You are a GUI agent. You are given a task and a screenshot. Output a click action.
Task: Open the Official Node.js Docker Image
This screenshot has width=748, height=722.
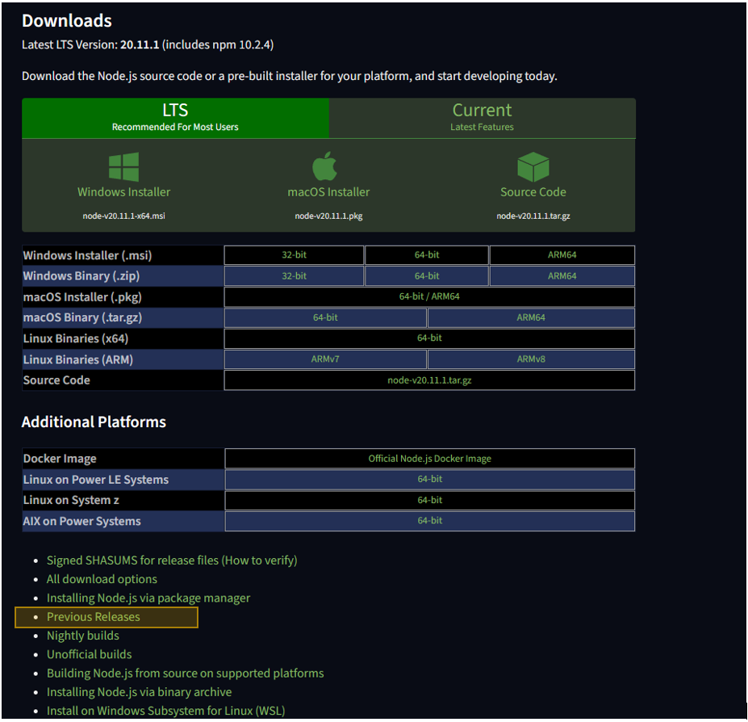(428, 458)
